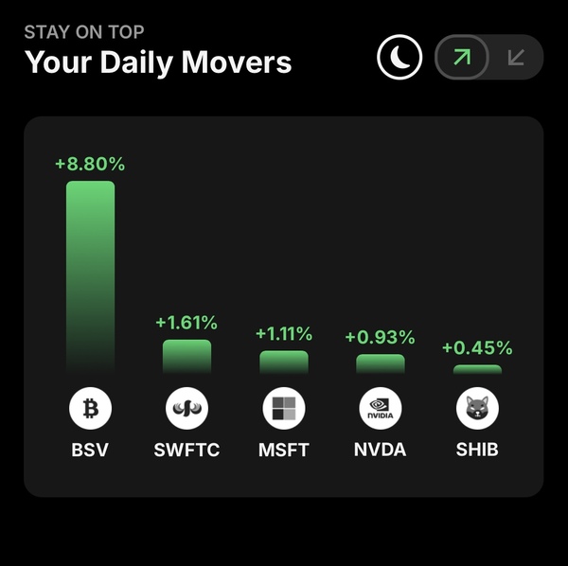Screen dimensions: 568x566
Task: Open the Shiba Inu dog icon
Action: tap(477, 408)
